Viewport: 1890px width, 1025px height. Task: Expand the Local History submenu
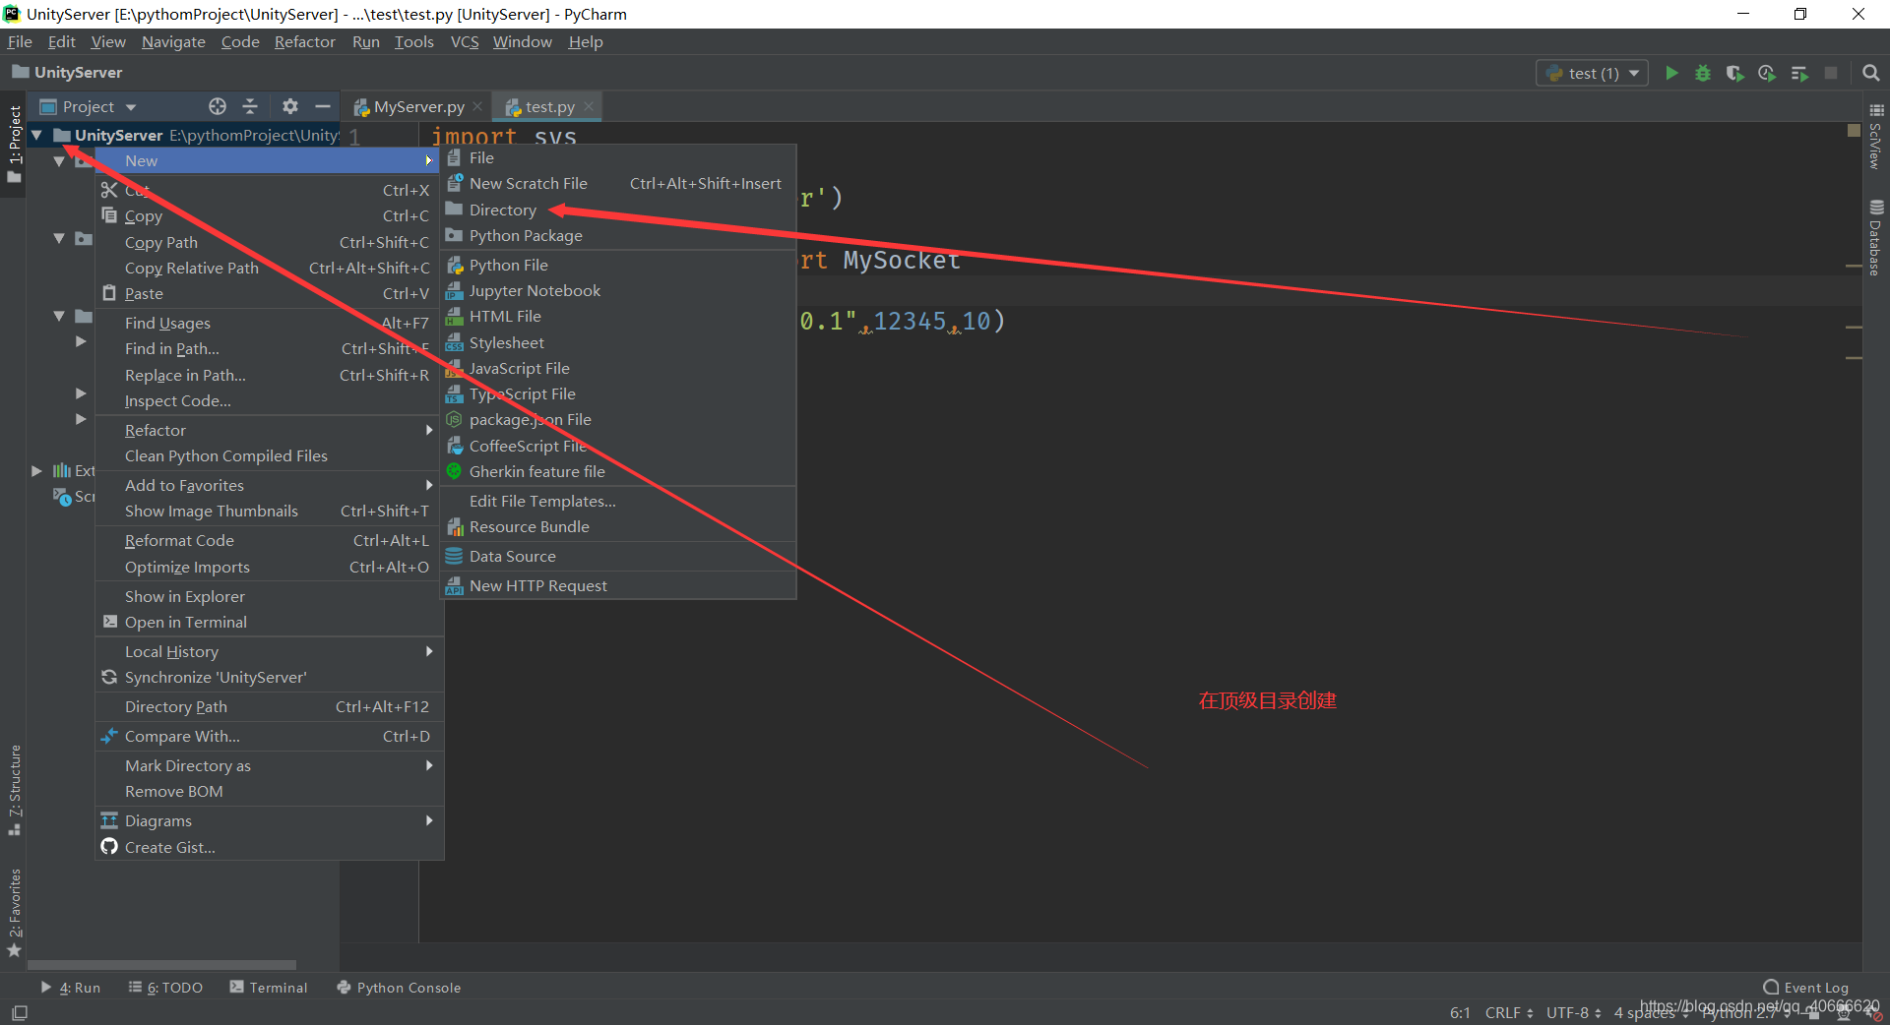(269, 651)
